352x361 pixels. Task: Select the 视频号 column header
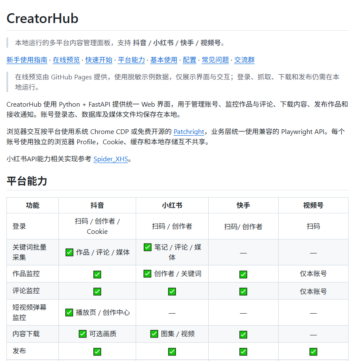point(313,205)
